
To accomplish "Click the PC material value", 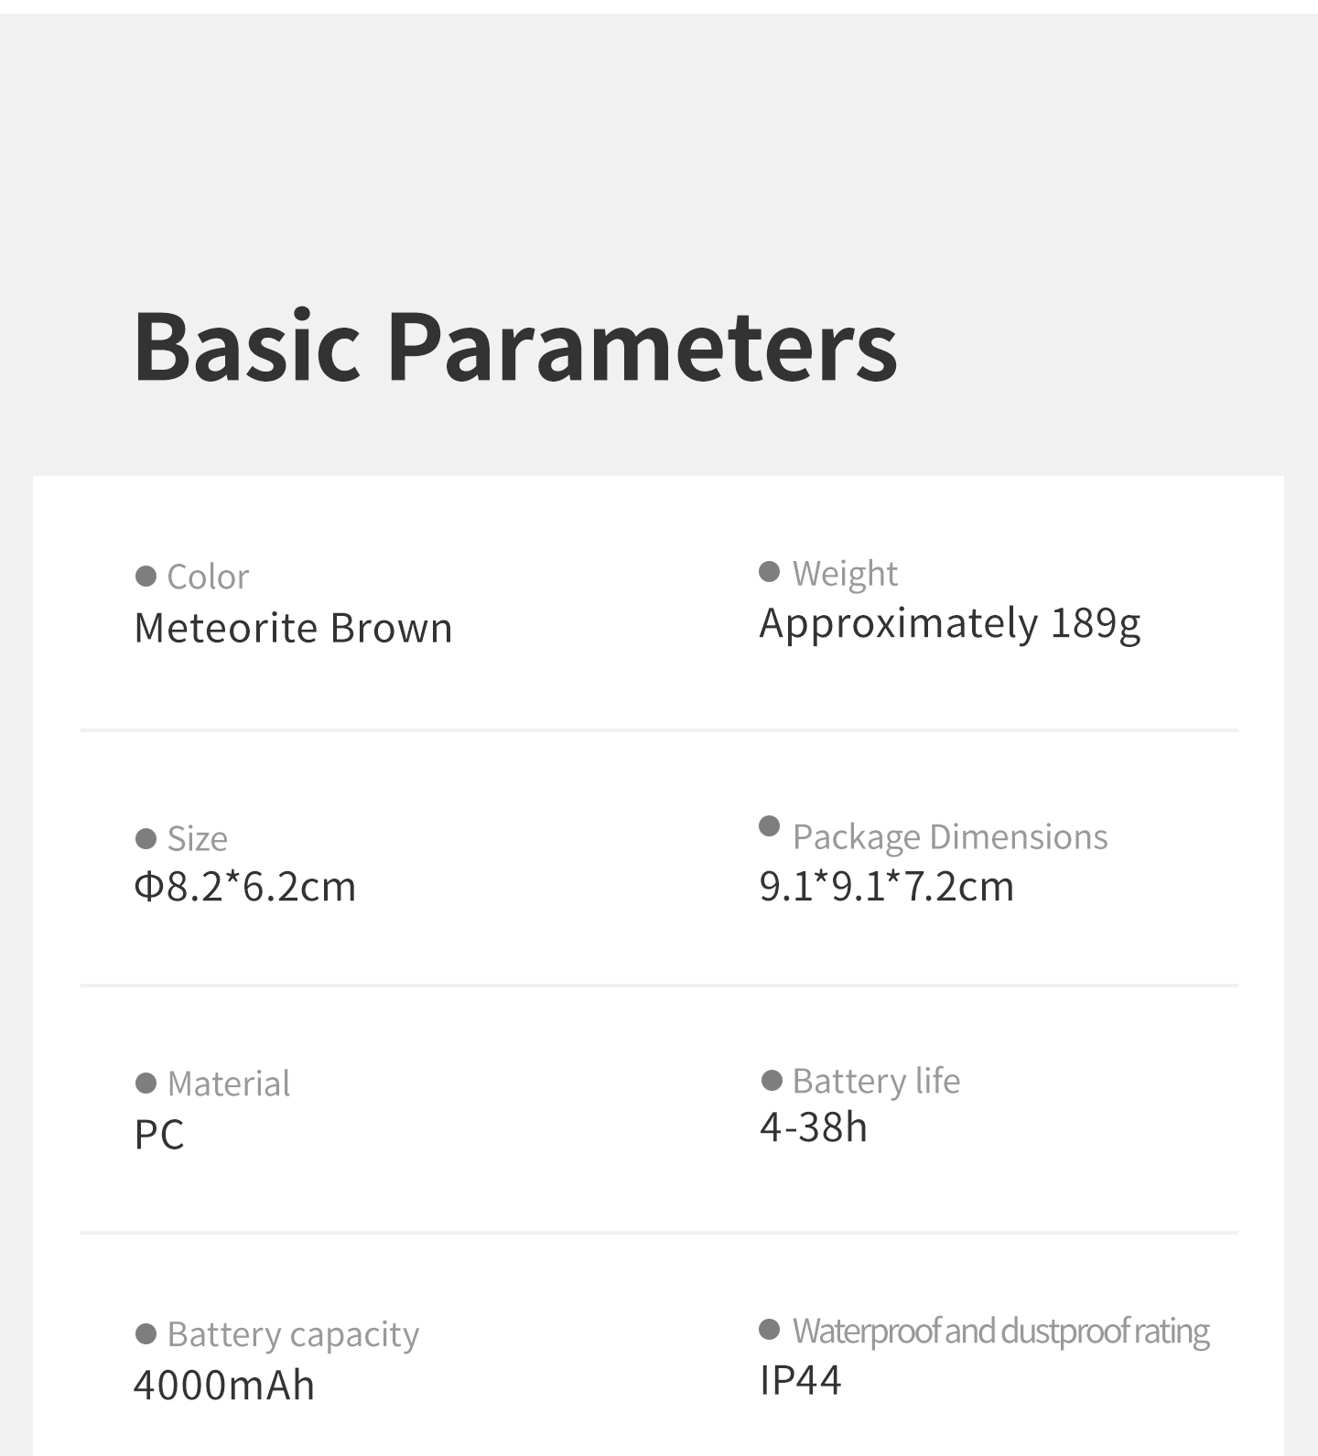I will click(x=159, y=1134).
